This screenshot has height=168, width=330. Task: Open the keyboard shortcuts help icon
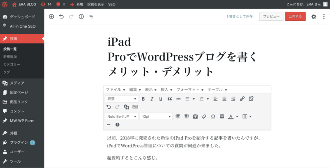point(118,125)
